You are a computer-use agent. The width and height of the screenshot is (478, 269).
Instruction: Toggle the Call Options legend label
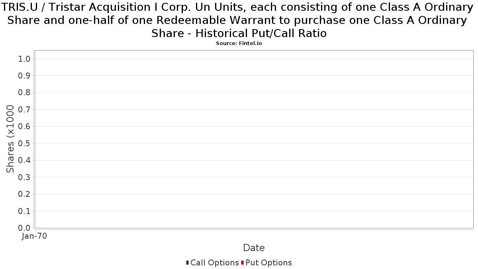coord(215,263)
